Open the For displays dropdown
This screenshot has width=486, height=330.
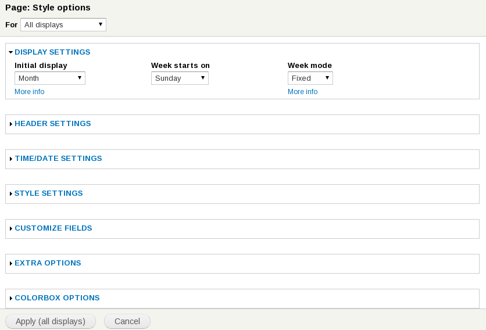point(63,24)
